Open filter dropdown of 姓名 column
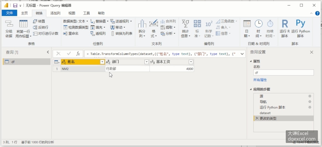The image size is (322, 147). (102, 62)
